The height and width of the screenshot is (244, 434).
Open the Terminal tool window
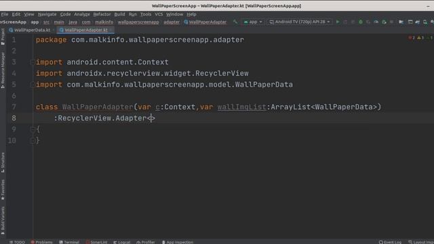click(x=69, y=242)
